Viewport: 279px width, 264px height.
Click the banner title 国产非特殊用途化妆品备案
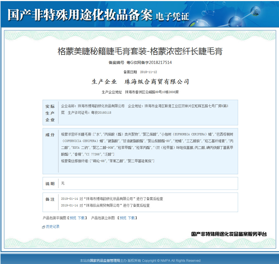point(80,15)
